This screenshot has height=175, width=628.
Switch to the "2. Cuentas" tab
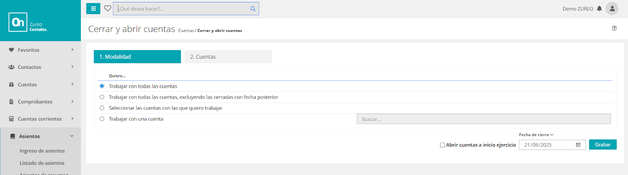(x=228, y=57)
